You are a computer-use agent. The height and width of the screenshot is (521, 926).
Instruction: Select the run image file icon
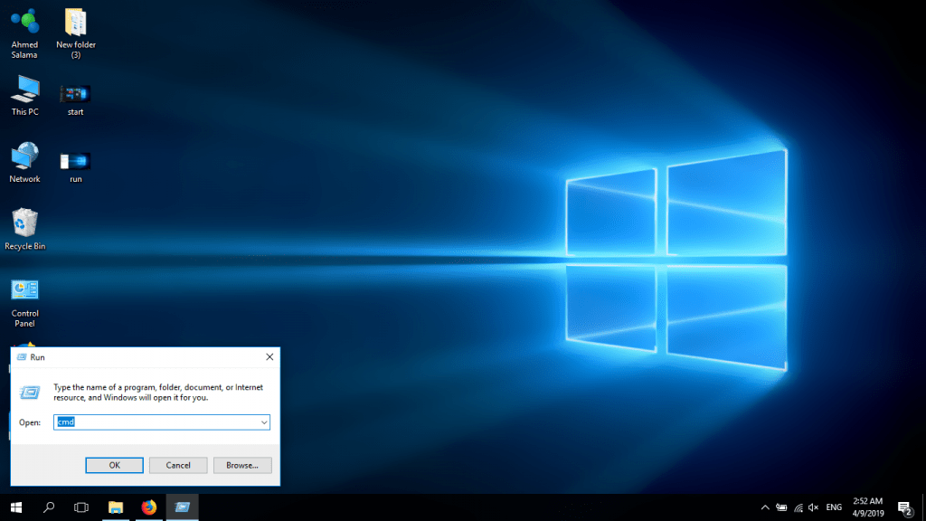coord(76,167)
